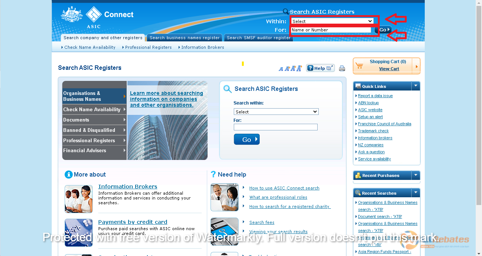Screen dimensions: 482x256
Task: Click the blue Go button in search panel
Action: tap(247, 139)
